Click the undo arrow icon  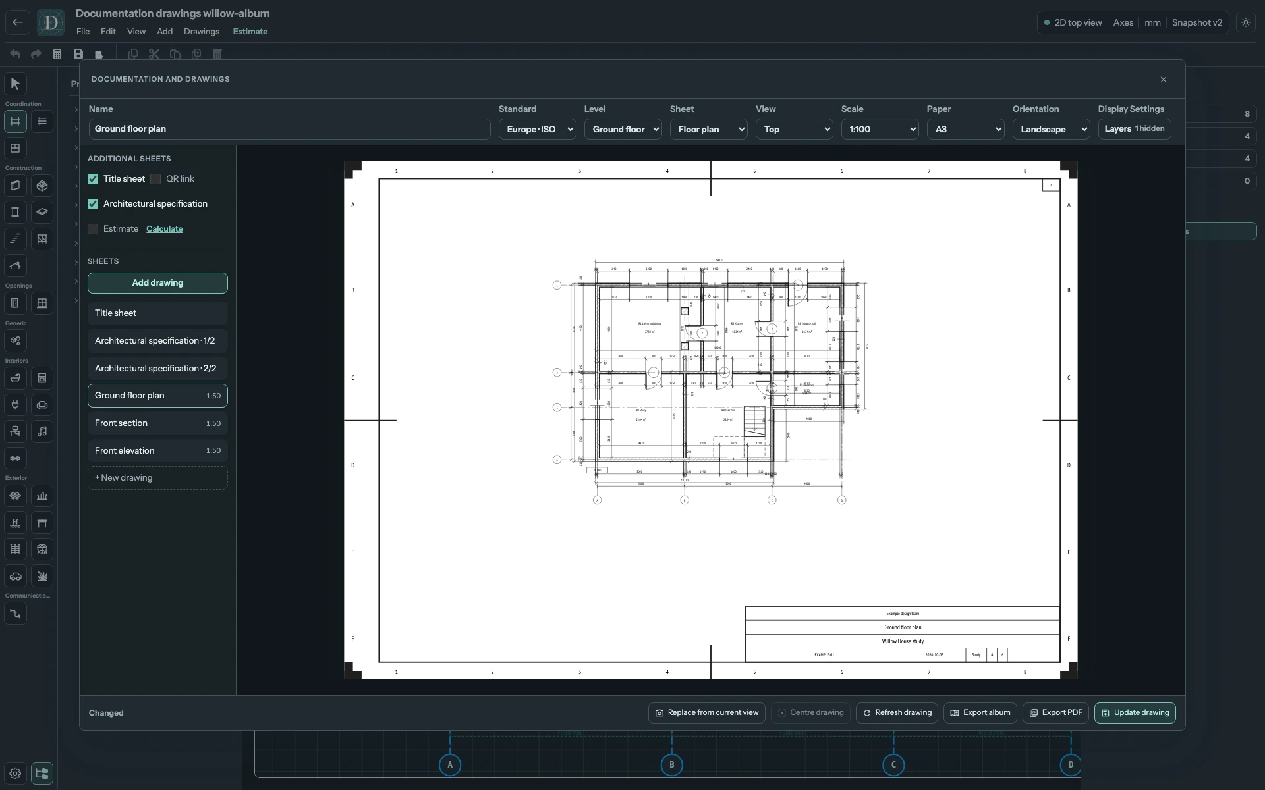point(15,54)
